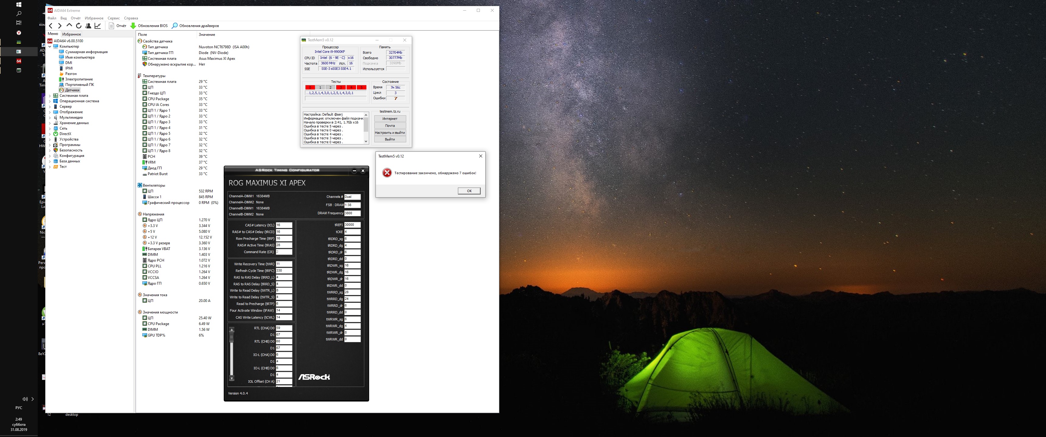The height and width of the screenshot is (437, 1046).
Task: Click the Настроить и выйти button
Action: [x=390, y=133]
